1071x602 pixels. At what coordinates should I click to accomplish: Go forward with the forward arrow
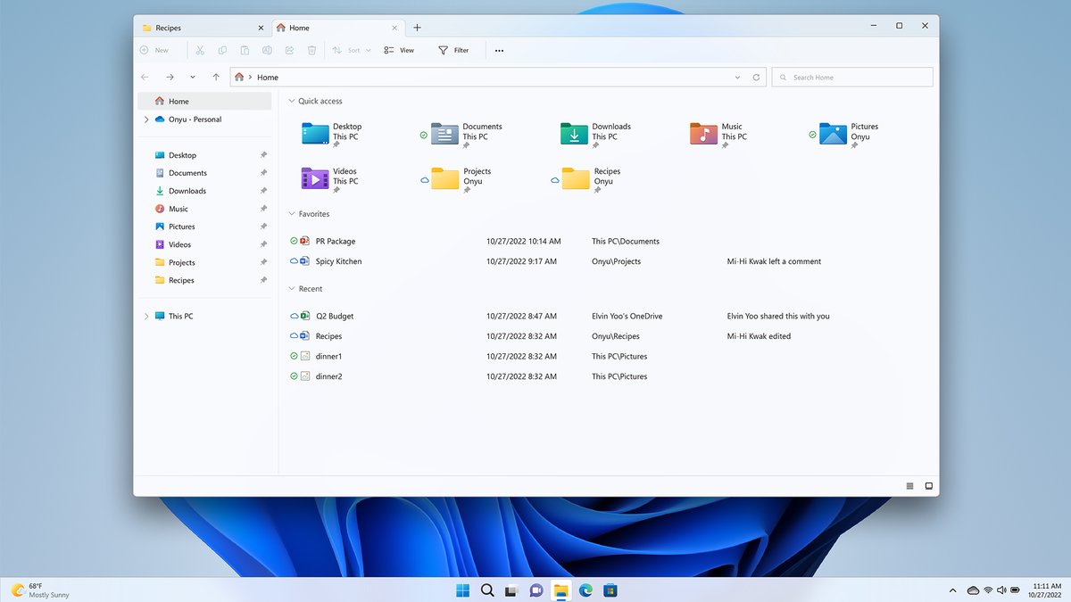click(x=170, y=78)
